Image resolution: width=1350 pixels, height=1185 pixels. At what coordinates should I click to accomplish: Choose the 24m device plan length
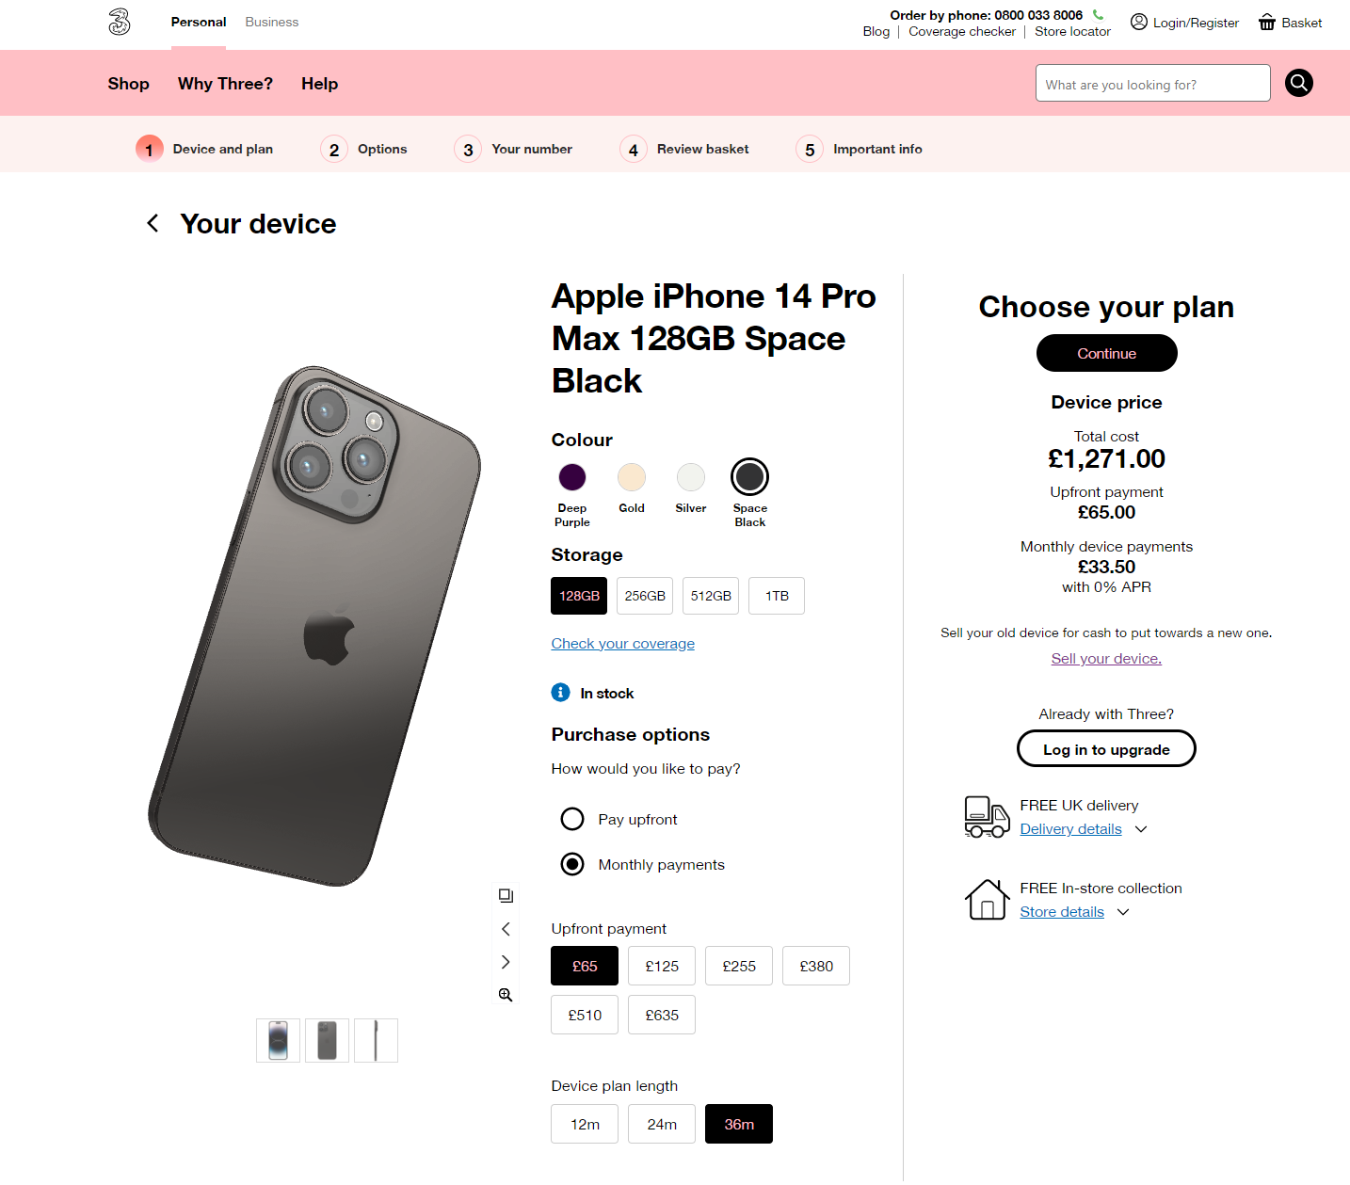662,1124
